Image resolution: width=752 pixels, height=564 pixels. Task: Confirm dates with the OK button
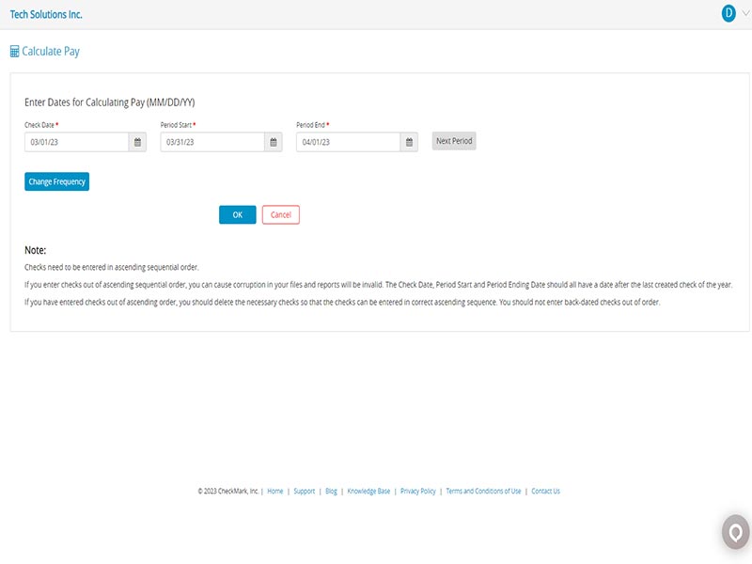point(236,214)
